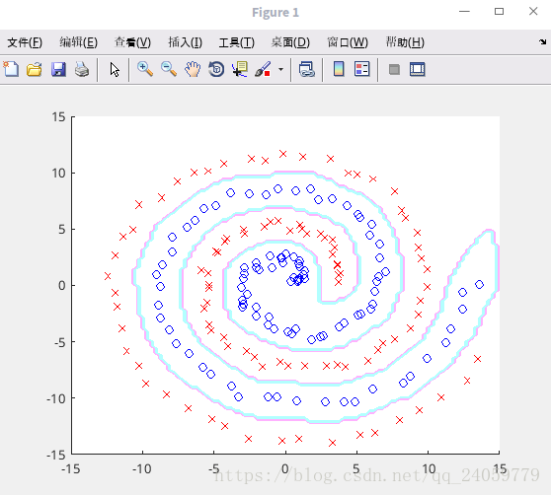The height and width of the screenshot is (495, 551).
Task: Select the Pan hand tool
Action: point(193,69)
